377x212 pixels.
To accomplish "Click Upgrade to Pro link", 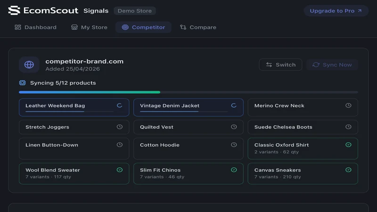I will pyautogui.click(x=336, y=11).
